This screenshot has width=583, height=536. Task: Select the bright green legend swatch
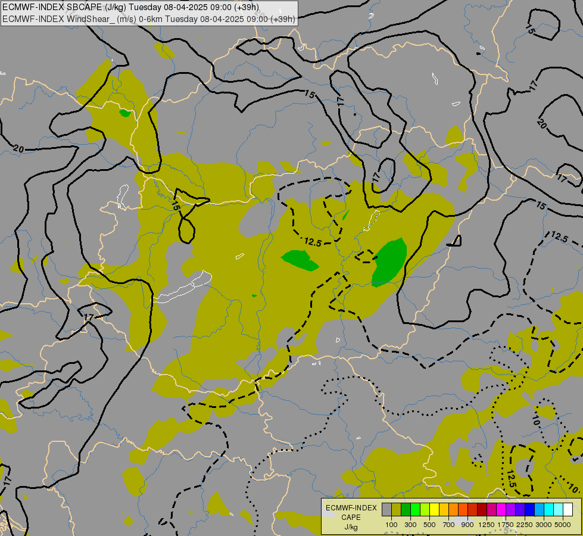pyautogui.click(x=415, y=509)
